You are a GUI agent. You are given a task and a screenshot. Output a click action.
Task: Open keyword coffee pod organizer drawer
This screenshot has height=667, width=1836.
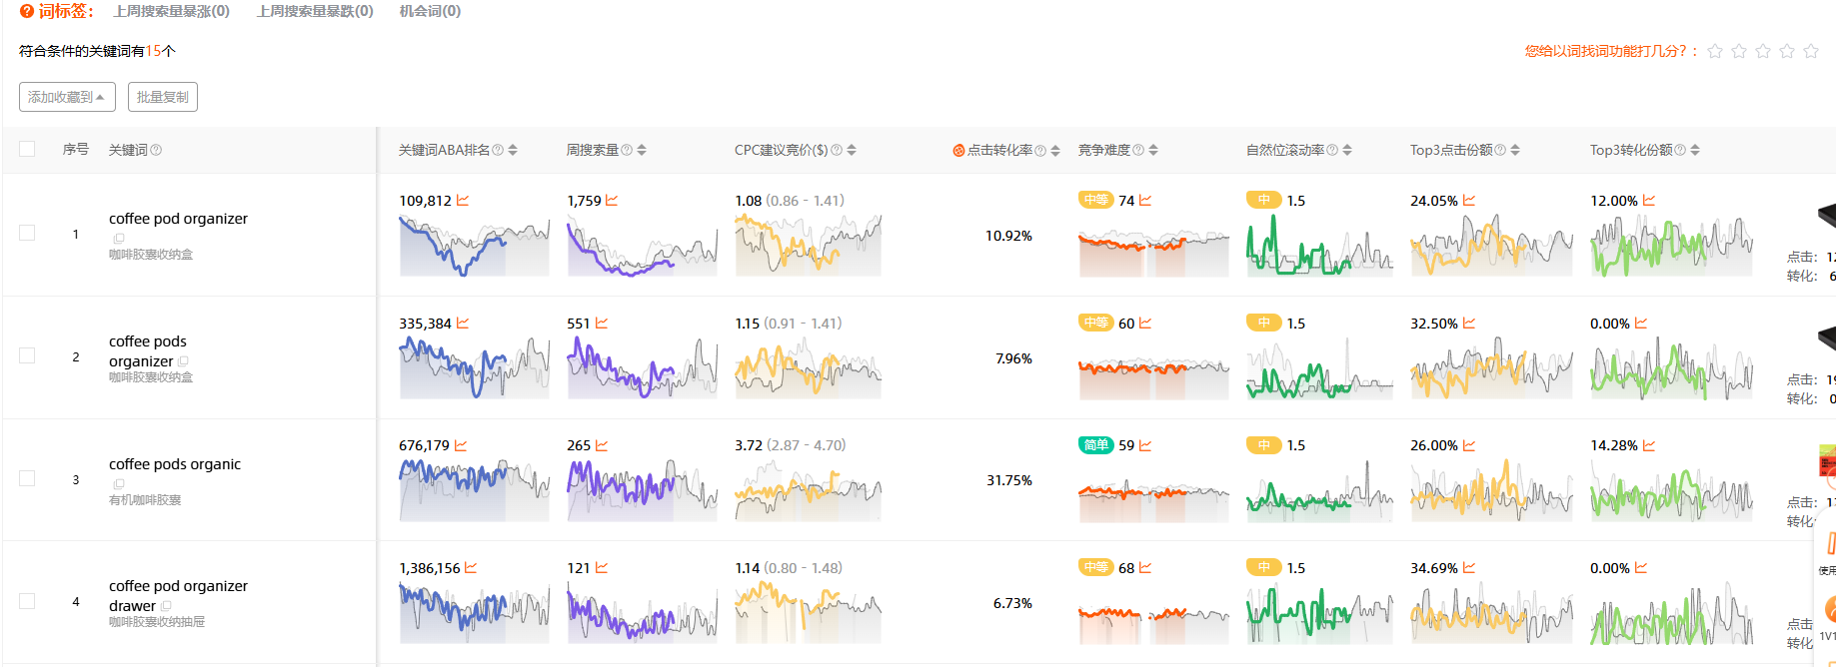(x=178, y=596)
